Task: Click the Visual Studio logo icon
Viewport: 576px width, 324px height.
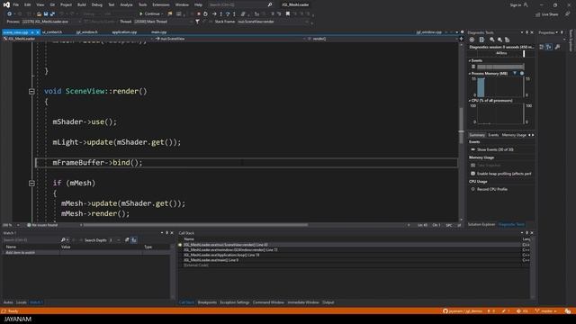Action: coord(6,4)
